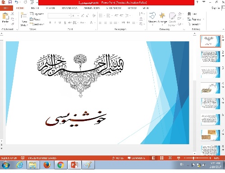Open the Section dropdown
The image size is (225, 173).
[x=37, y=24]
